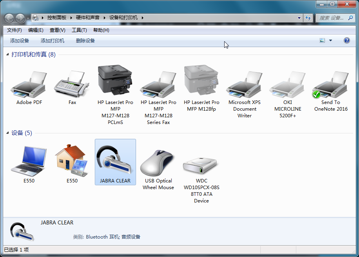
Task: Click the search magnifier icon
Action: tap(350, 18)
